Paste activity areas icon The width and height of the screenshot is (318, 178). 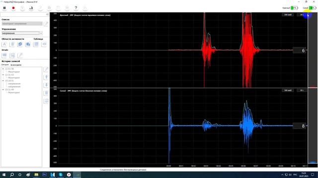point(28,44)
